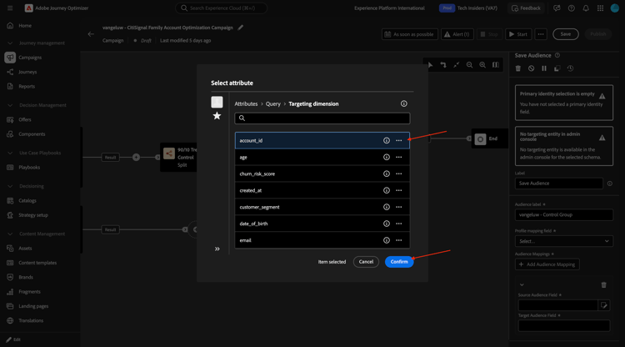
Task: Collapse Decision Management section
Action: click(x=10, y=105)
